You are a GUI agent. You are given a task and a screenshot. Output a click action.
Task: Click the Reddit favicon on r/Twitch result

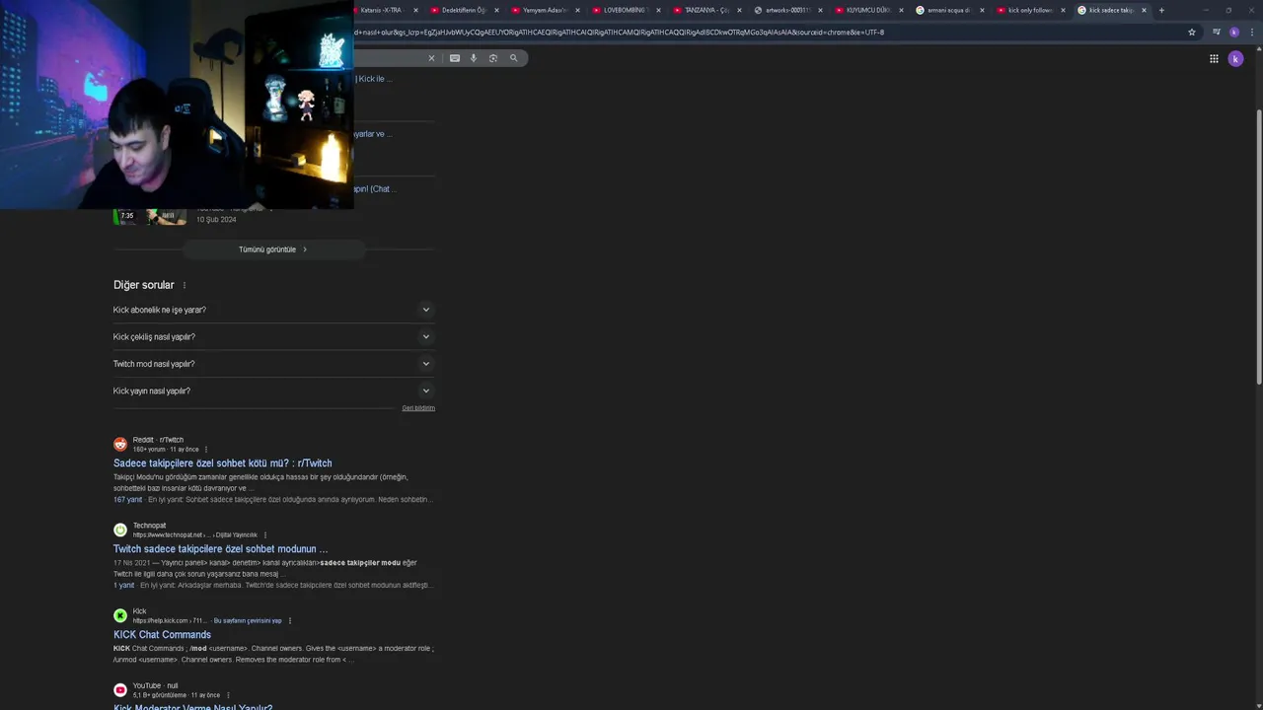[x=120, y=444]
